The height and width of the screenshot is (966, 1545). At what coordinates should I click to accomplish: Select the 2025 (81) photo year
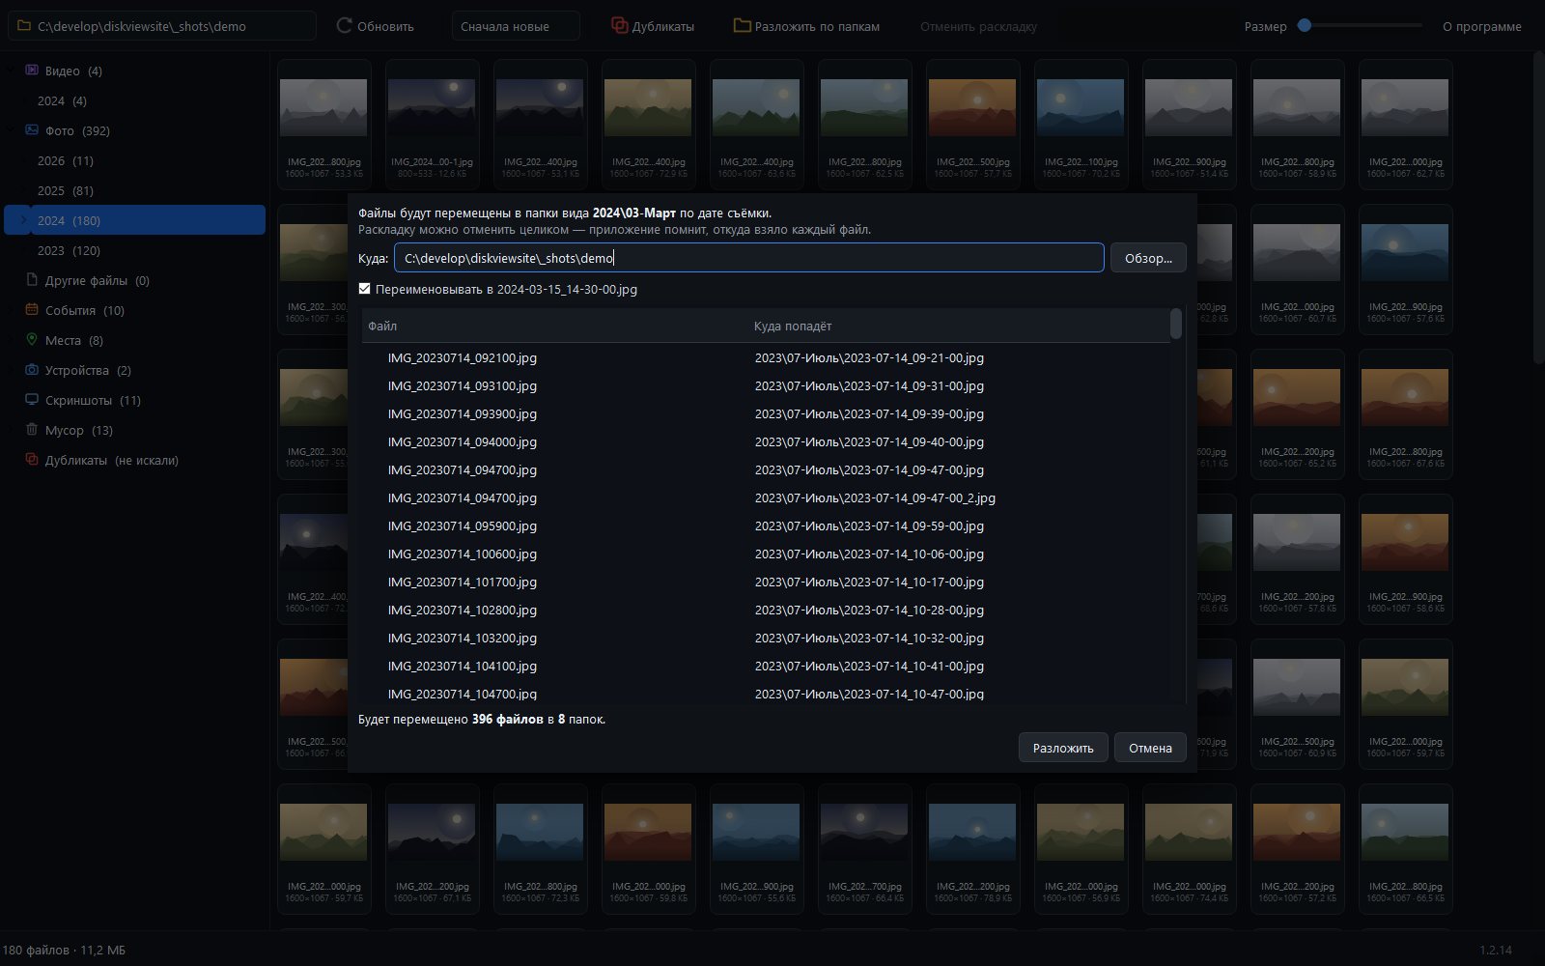[x=65, y=190]
